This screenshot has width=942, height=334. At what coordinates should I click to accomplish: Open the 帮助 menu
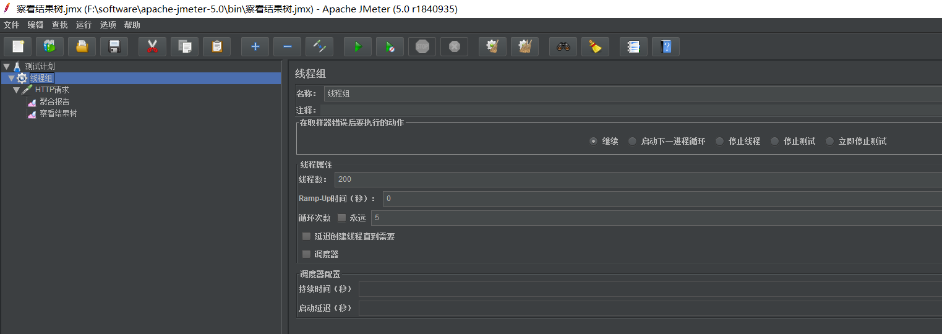(x=132, y=25)
